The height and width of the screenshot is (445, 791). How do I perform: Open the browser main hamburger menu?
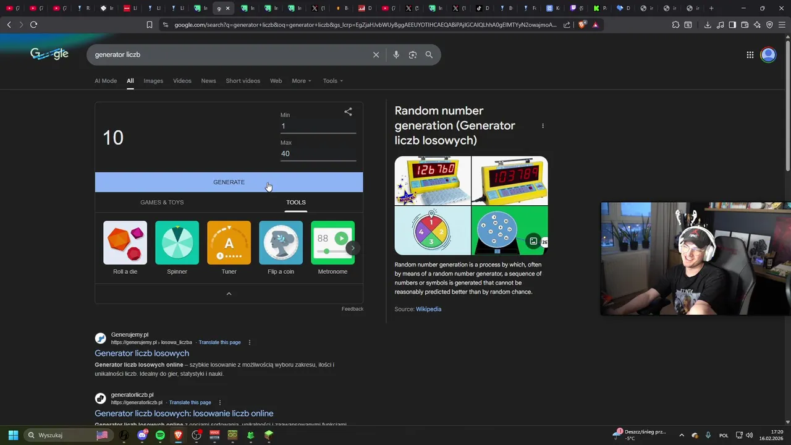[782, 25]
